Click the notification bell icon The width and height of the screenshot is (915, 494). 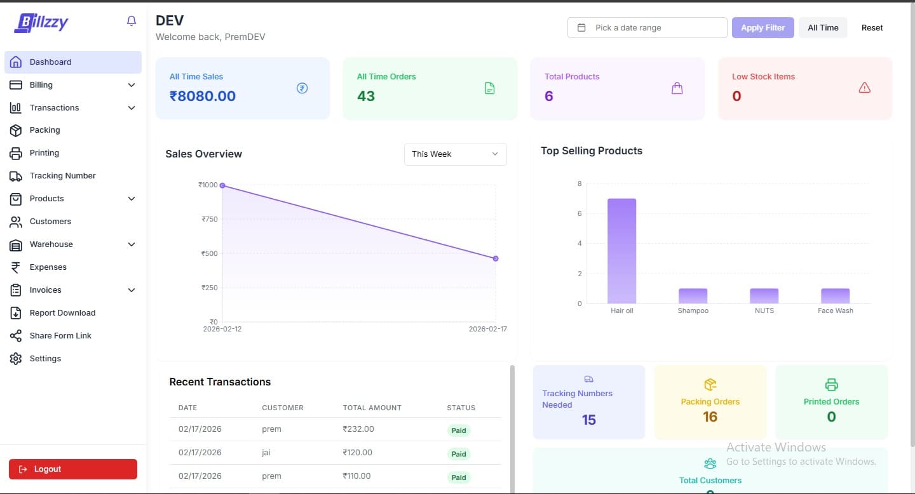pos(132,21)
